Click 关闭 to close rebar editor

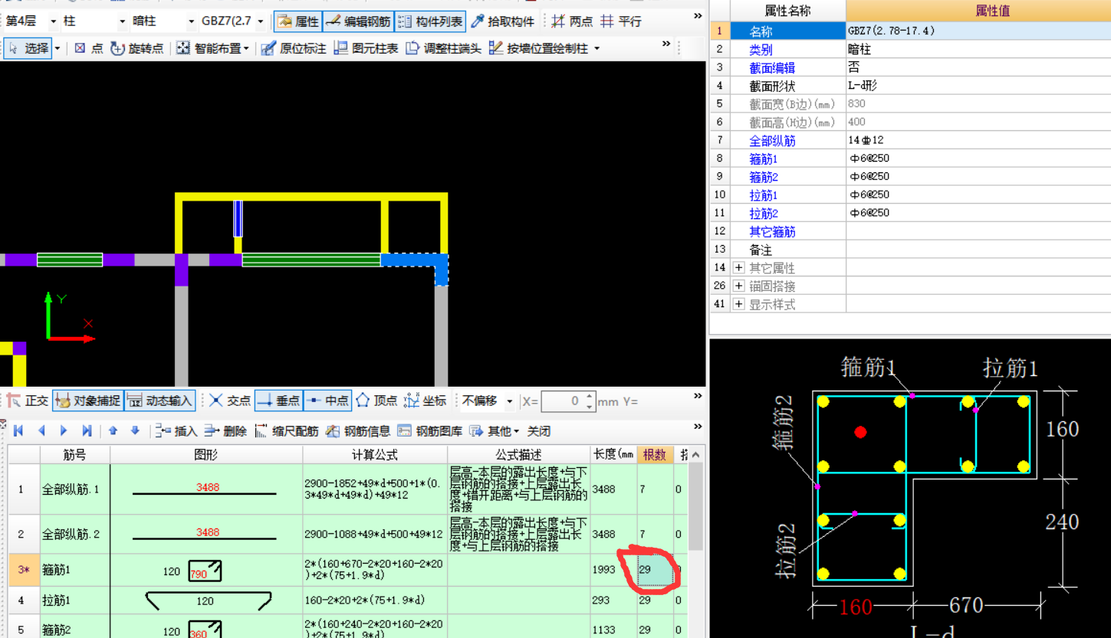pos(539,431)
